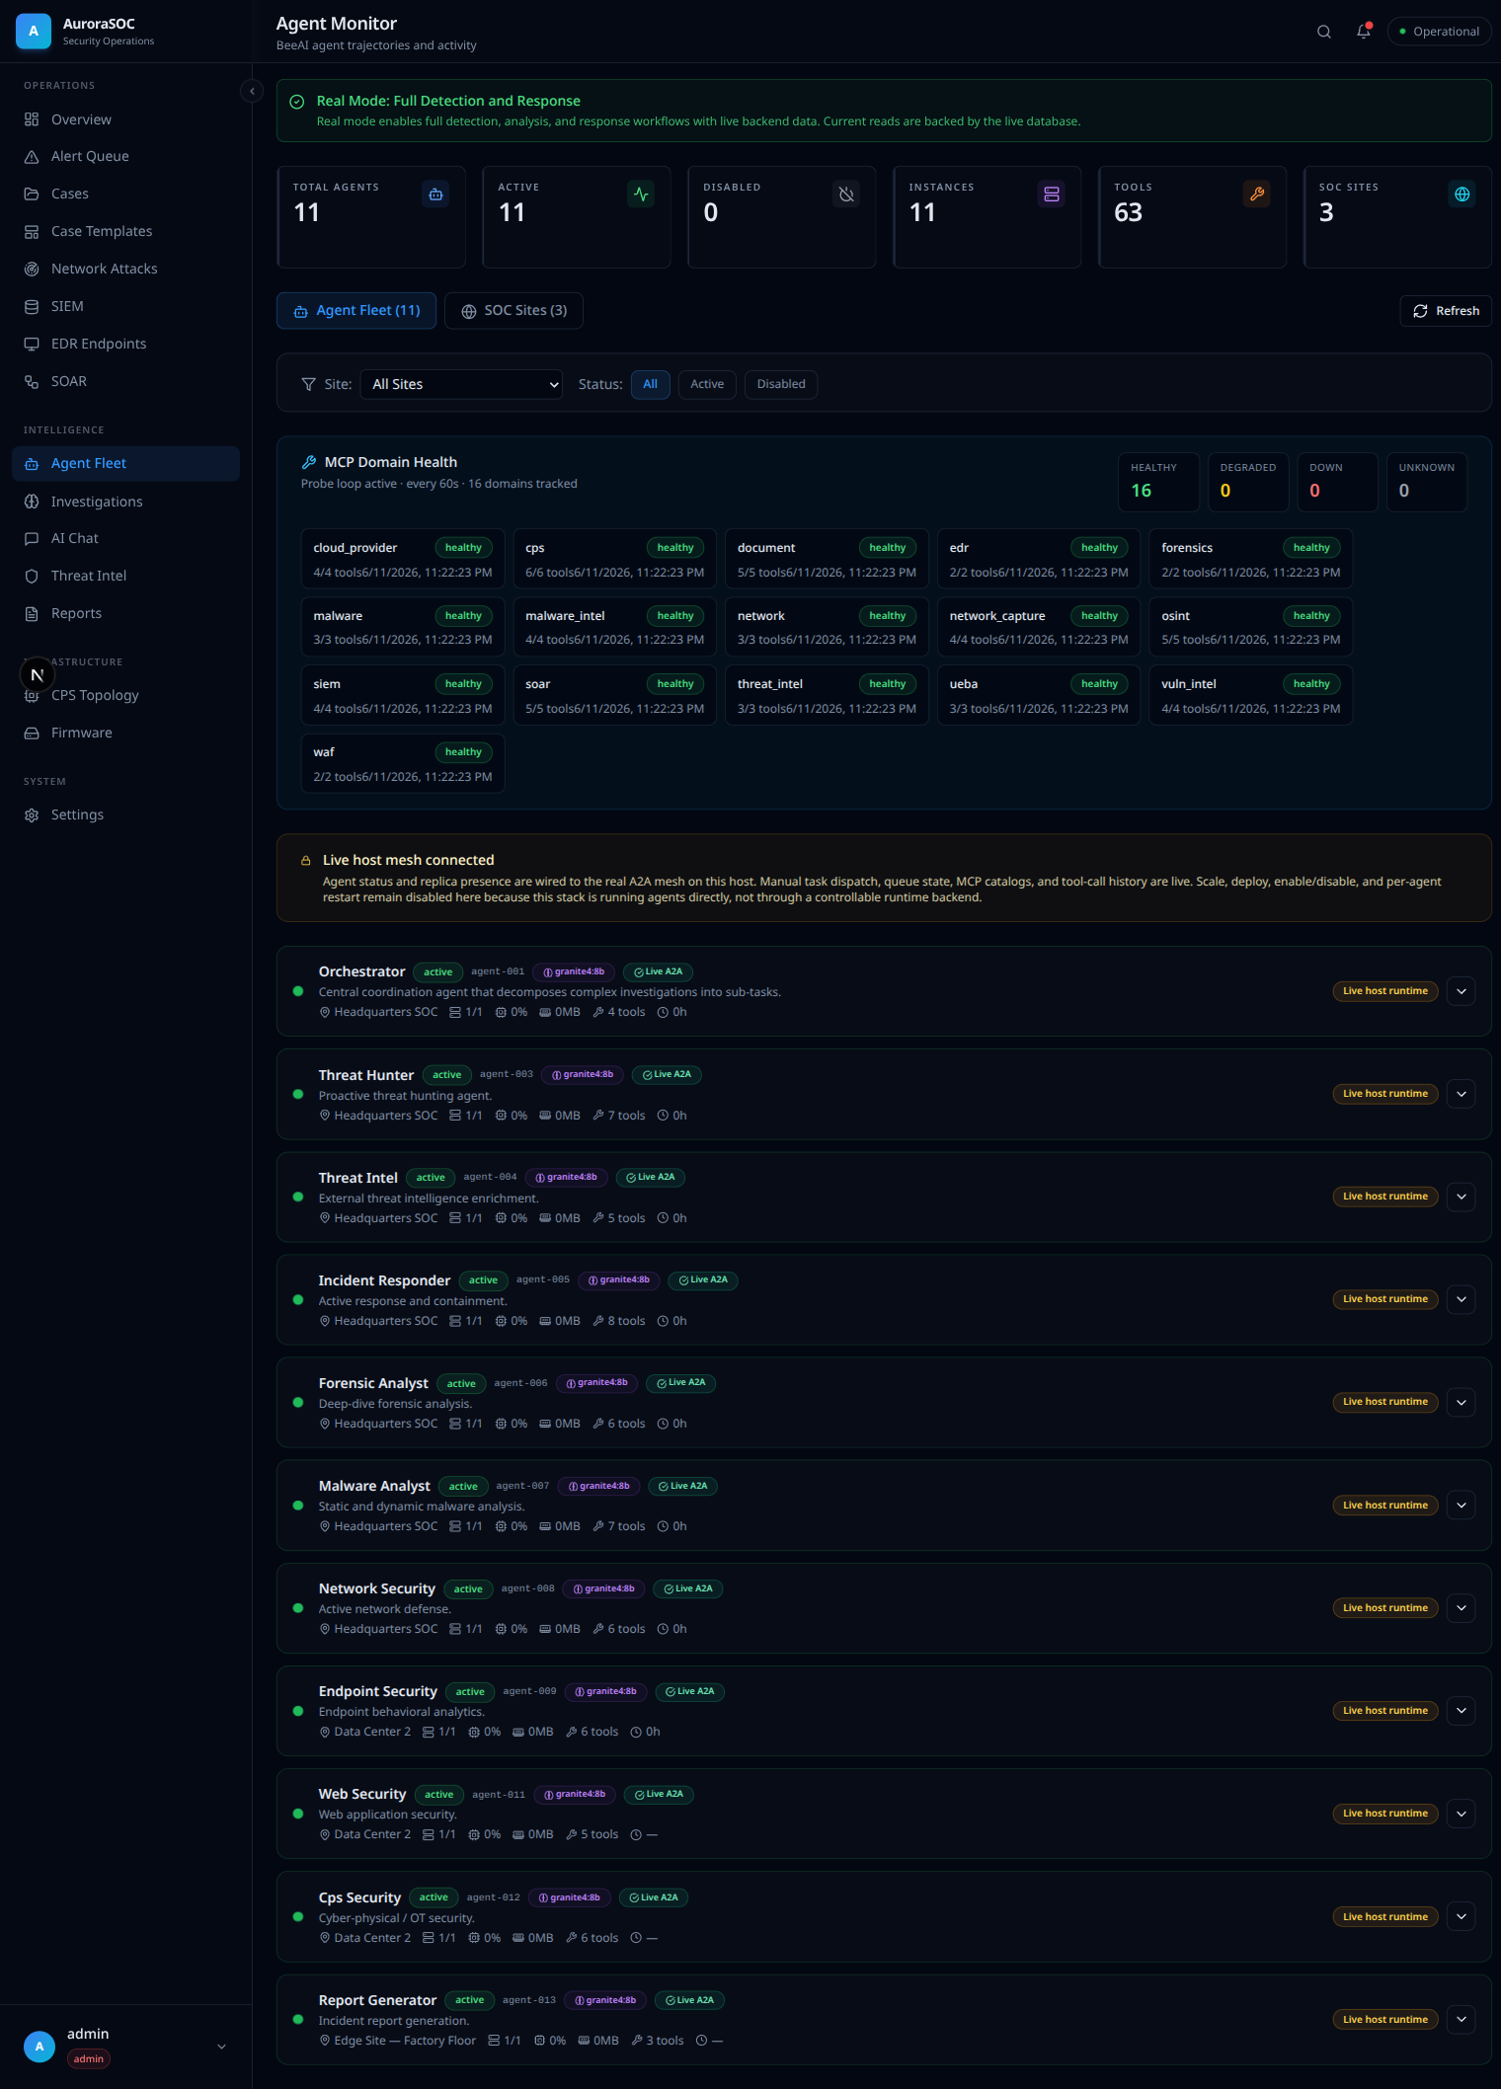This screenshot has width=1501, height=2089.
Task: Open Settings
Action: click(125, 814)
